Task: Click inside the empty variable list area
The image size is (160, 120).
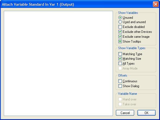Action: coord(58,63)
